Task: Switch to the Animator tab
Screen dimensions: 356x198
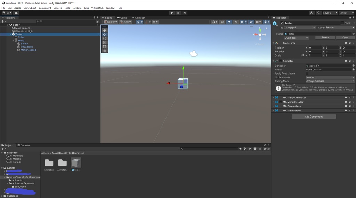Action: pos(138,18)
